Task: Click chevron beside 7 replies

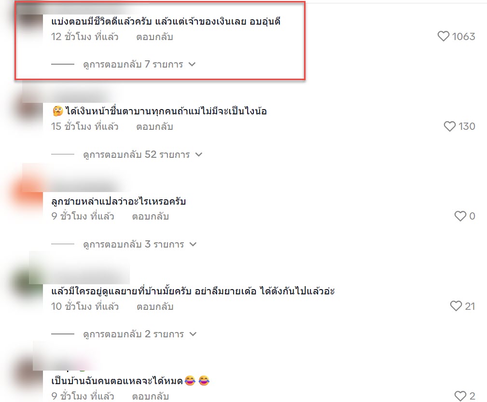Action: tap(192, 64)
